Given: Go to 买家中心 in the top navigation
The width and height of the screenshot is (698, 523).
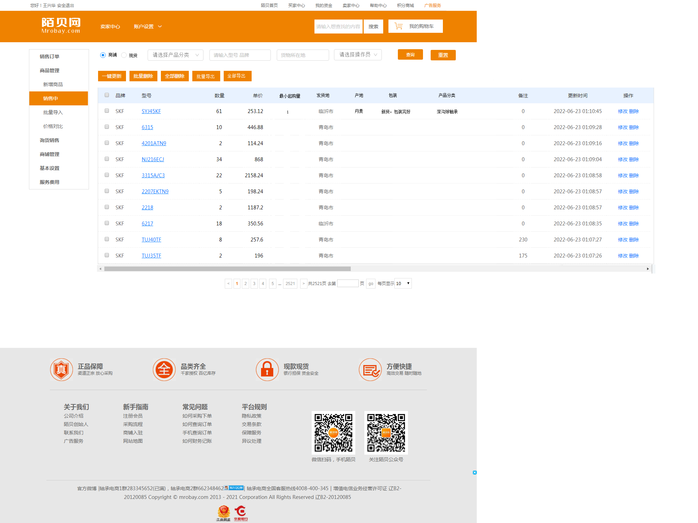Looking at the screenshot, I should coord(296,6).
